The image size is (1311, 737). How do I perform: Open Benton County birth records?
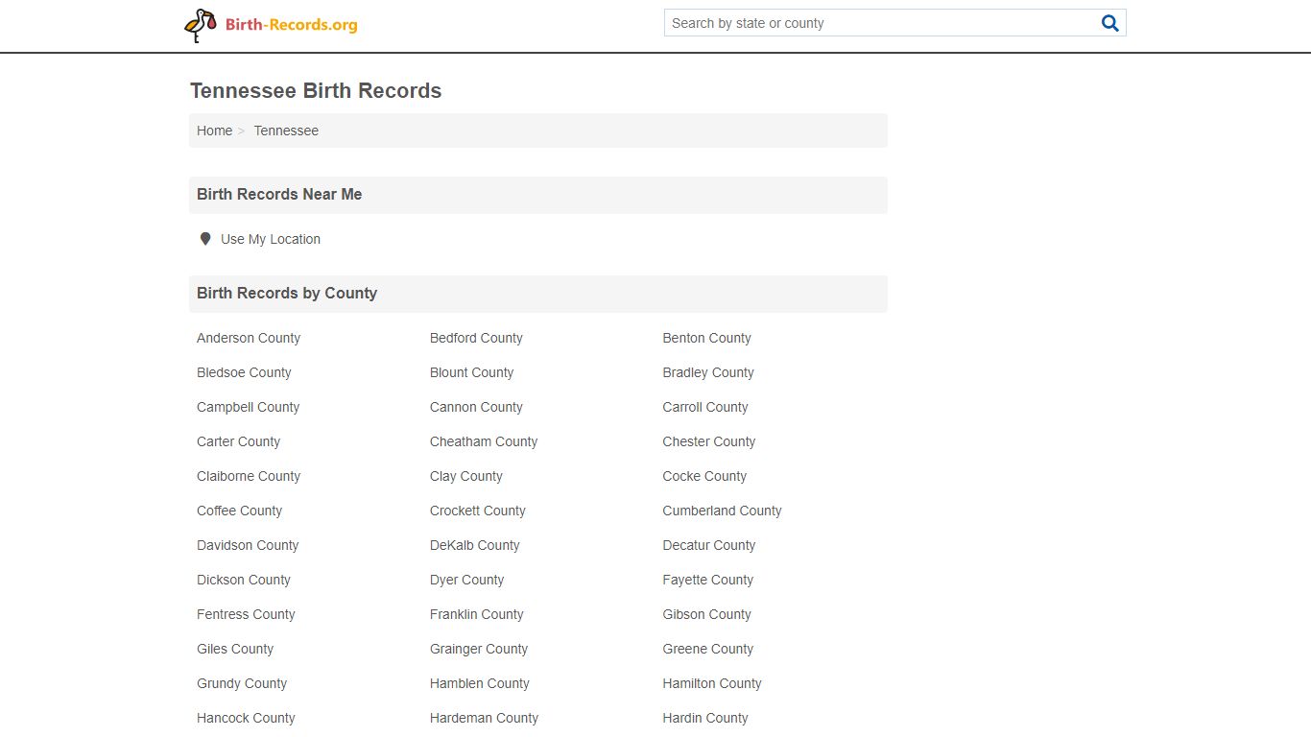[706, 338]
